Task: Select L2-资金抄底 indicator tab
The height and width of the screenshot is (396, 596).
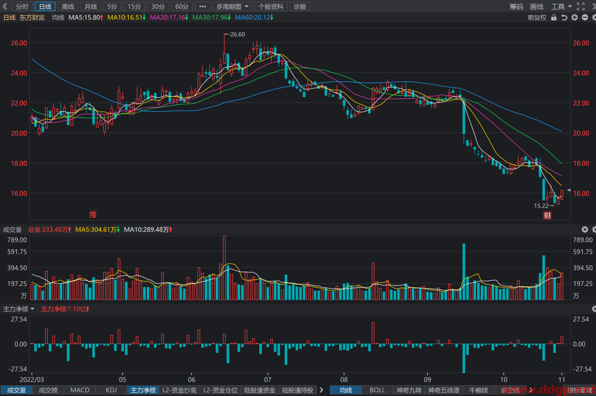Action: [x=179, y=390]
